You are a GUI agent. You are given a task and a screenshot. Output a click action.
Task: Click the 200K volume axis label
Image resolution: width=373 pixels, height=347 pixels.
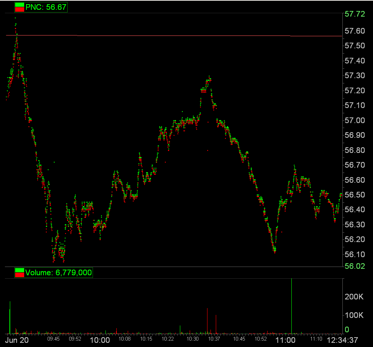[x=354, y=297]
